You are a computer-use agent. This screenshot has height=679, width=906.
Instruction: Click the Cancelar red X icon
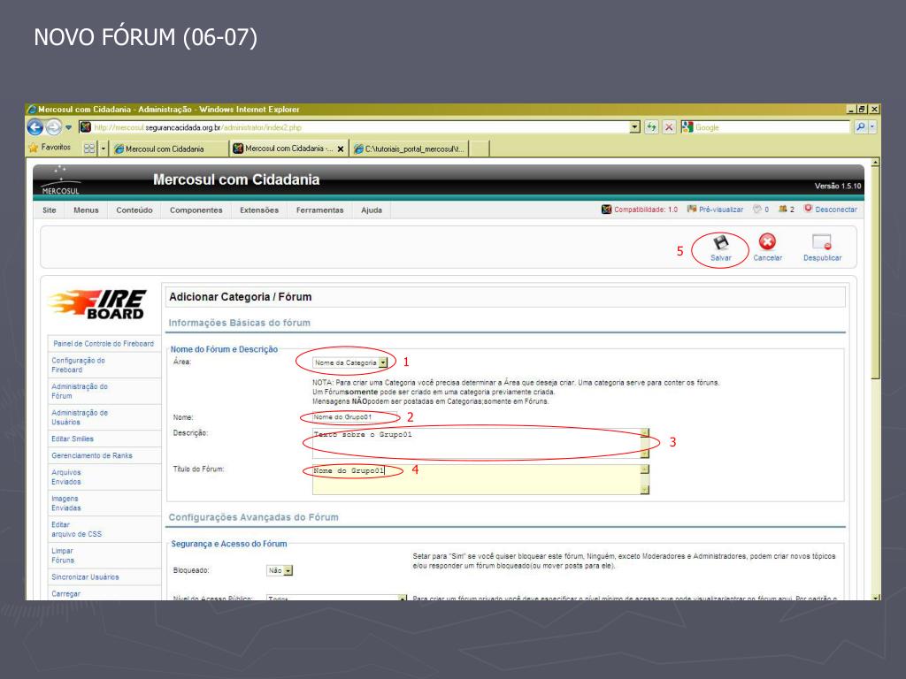(x=767, y=242)
